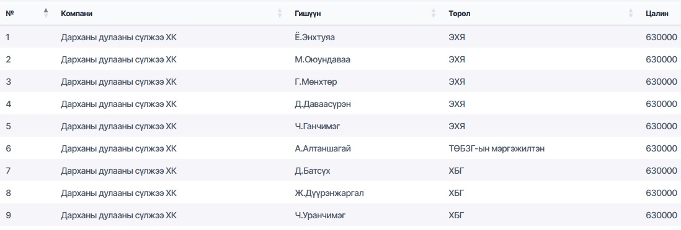
Task: Click the Гишүүн column header
Action: pyautogui.click(x=308, y=14)
